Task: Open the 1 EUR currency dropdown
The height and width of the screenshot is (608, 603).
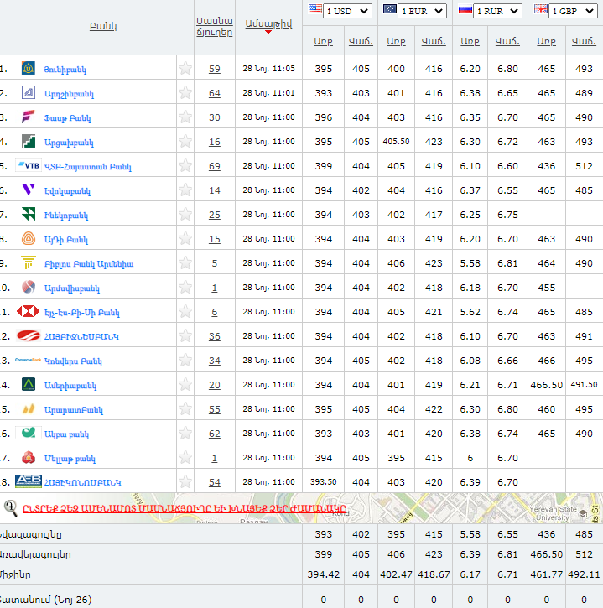Action: (423, 11)
